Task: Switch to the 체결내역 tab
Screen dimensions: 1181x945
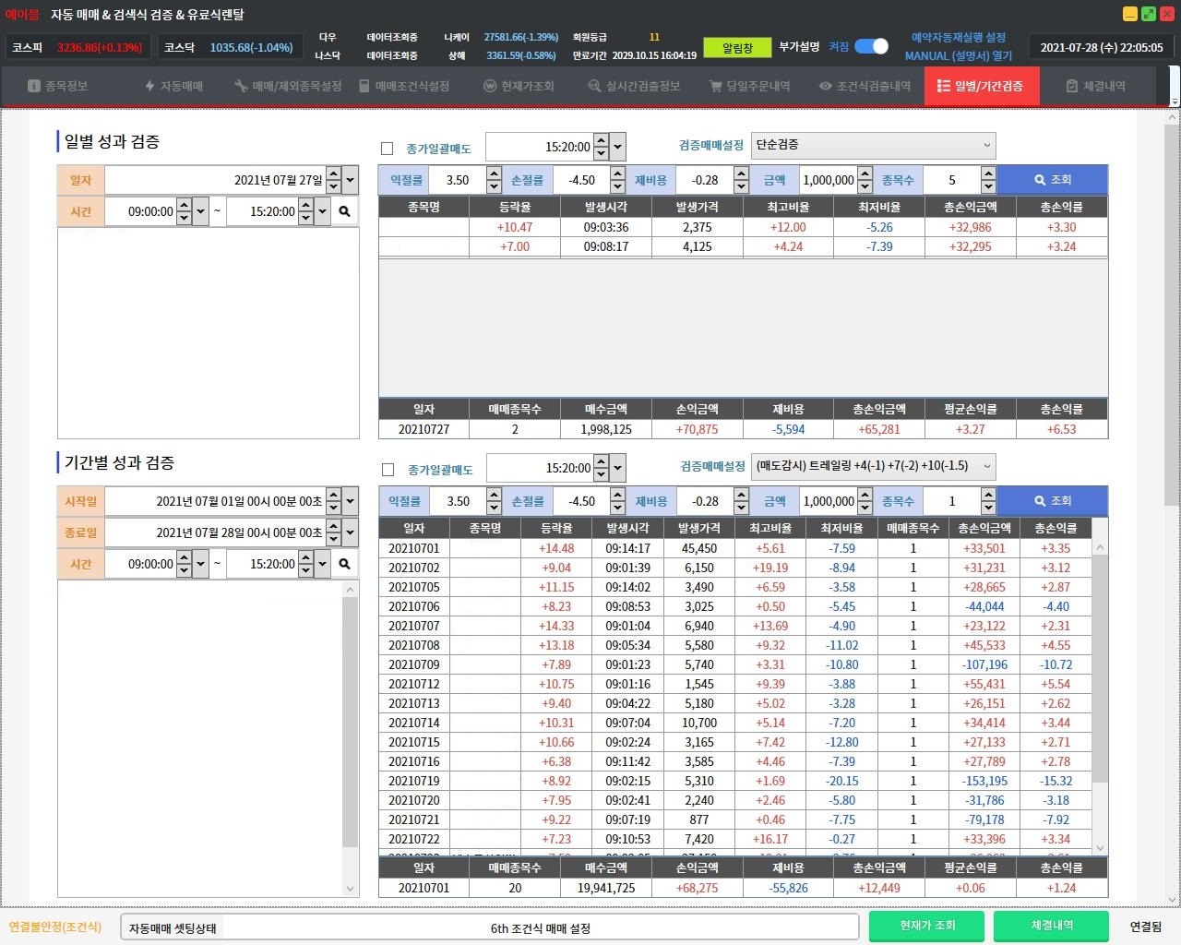Action: click(1095, 86)
